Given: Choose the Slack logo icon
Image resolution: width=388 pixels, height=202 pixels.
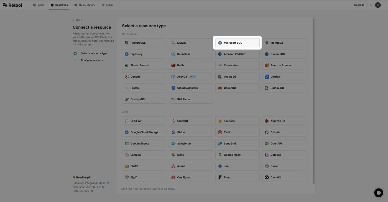Looking at the screenshot, I should (173, 155).
